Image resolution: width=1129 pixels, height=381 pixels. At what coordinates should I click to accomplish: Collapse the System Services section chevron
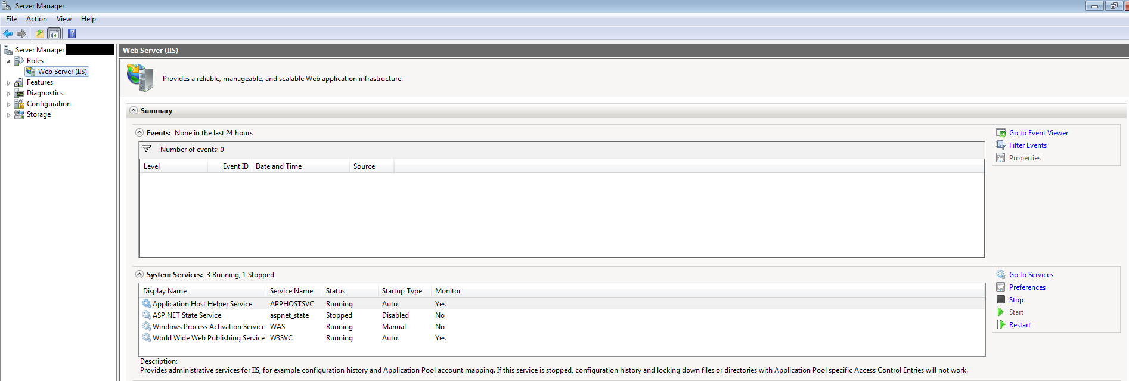coord(139,274)
